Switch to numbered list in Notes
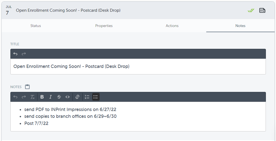Viewport: 276px width, 141px height. (x=87, y=97)
